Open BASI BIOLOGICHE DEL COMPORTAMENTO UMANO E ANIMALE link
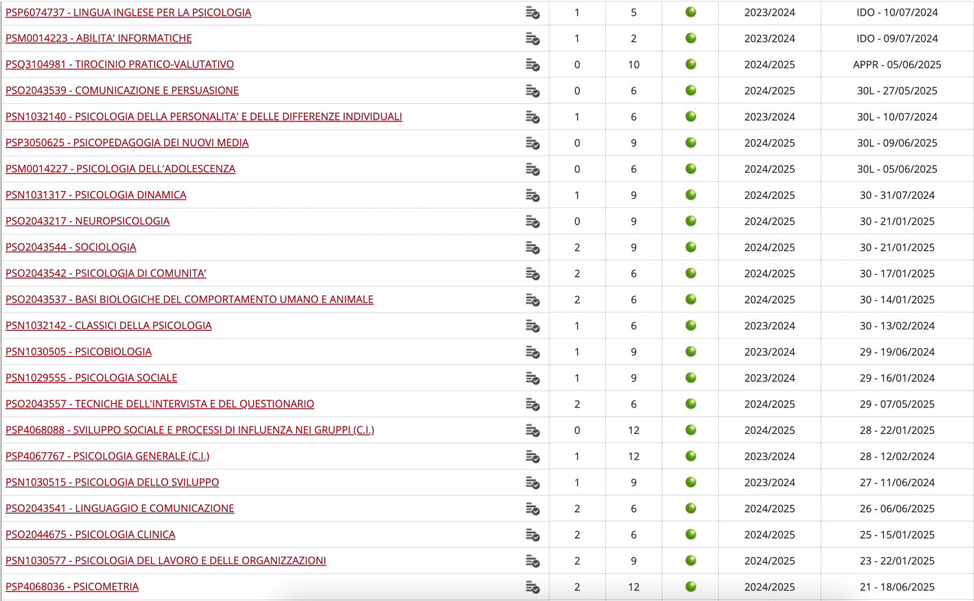Viewport: 974px width, 601px height. point(190,300)
